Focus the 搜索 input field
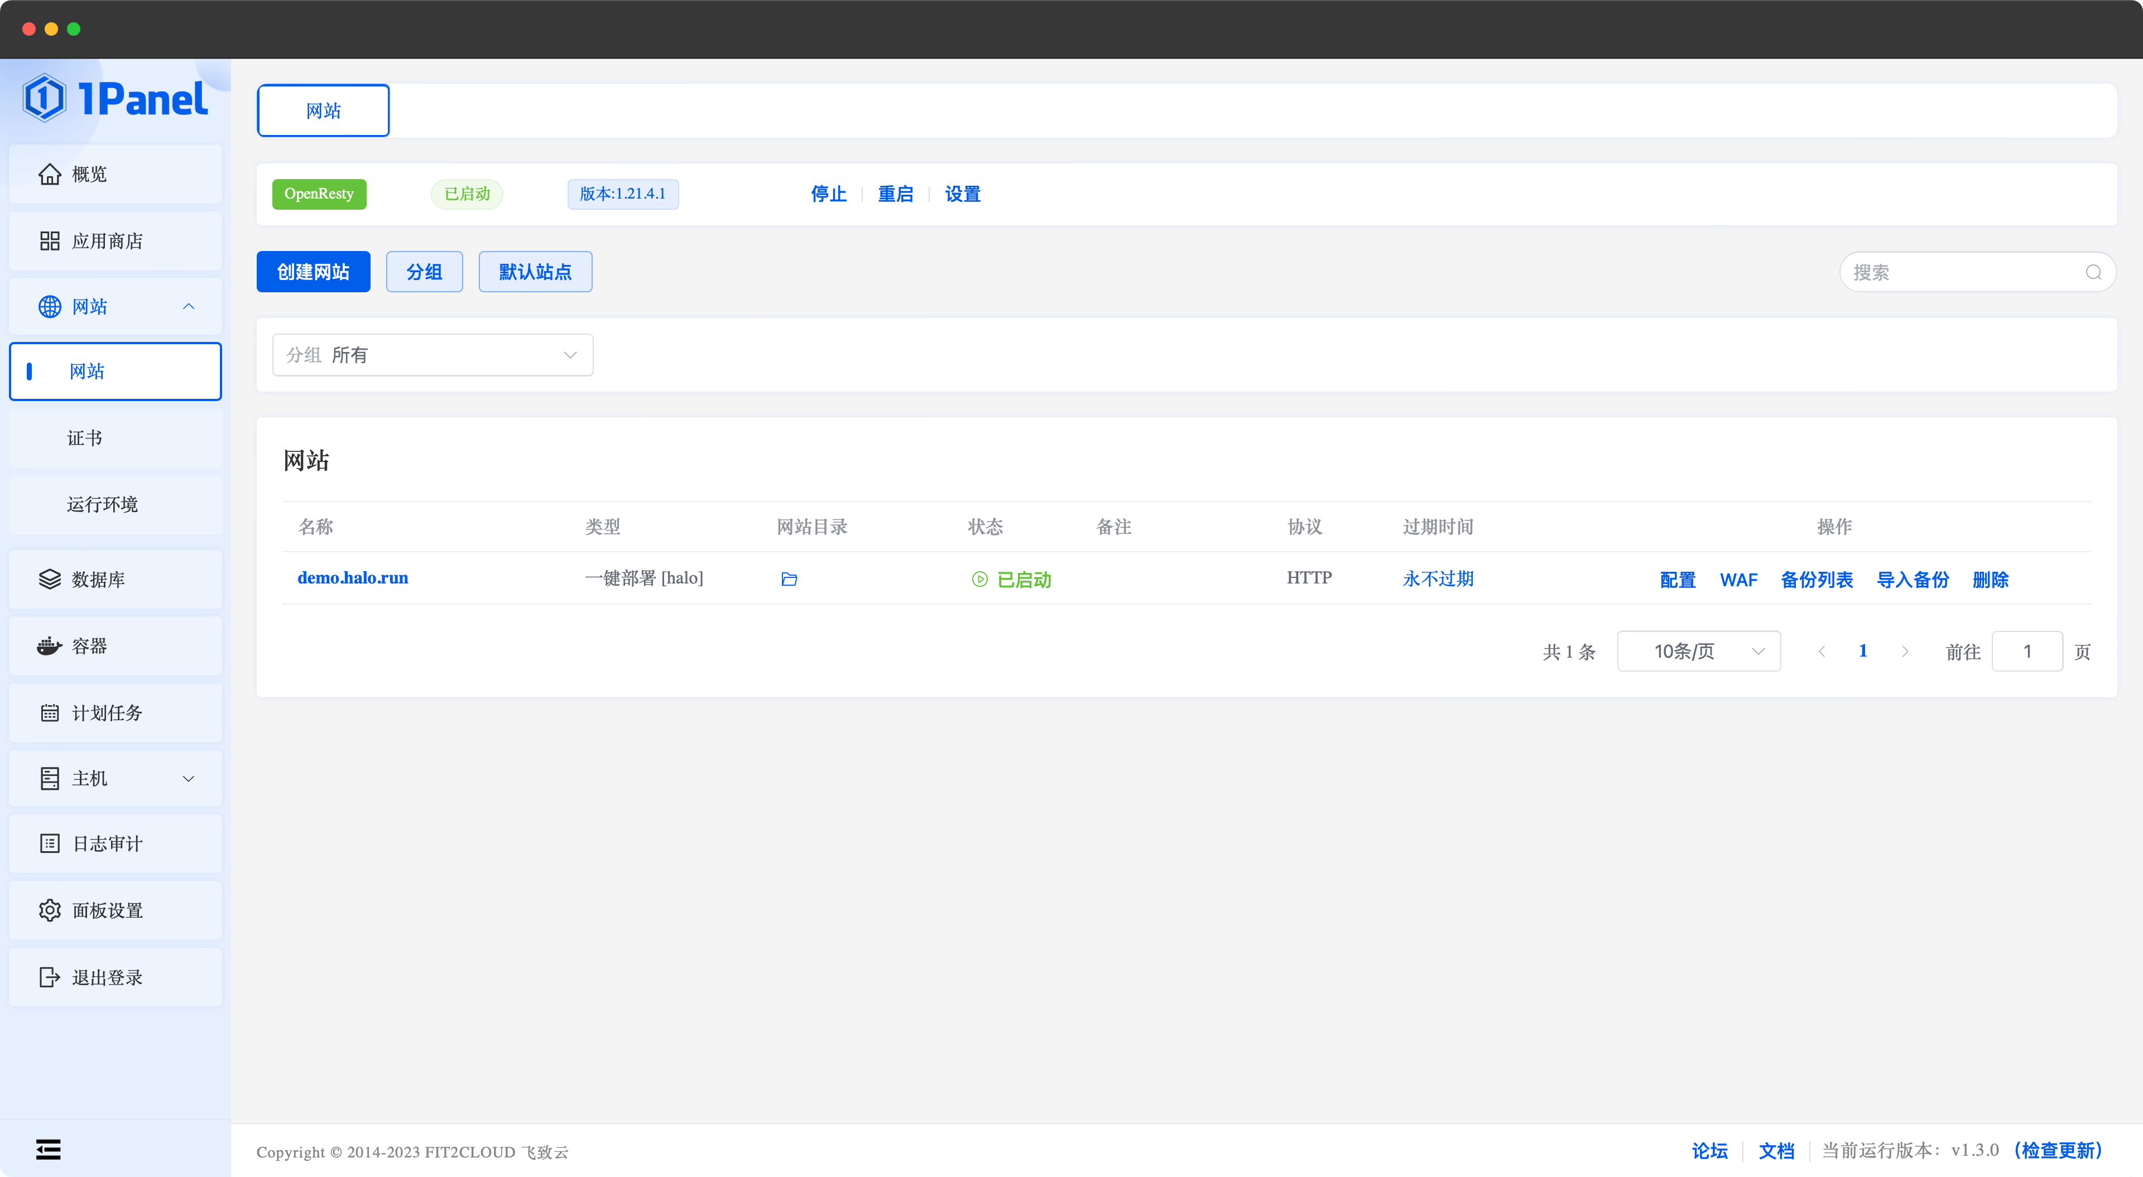Image resolution: width=2143 pixels, height=1177 pixels. (1978, 272)
